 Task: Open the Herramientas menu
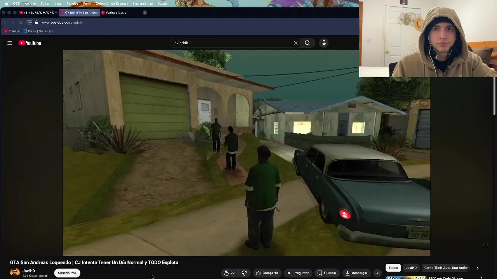142,3
